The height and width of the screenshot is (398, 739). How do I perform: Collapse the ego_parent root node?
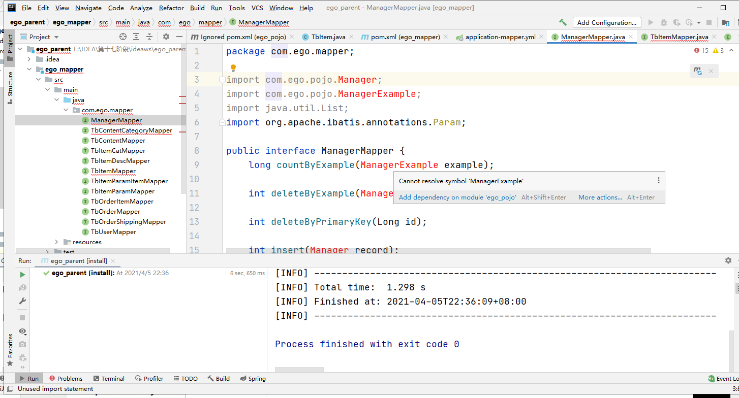(21, 49)
